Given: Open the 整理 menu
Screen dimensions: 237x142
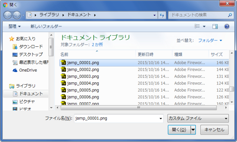Looking at the screenshot, I should (14, 26).
